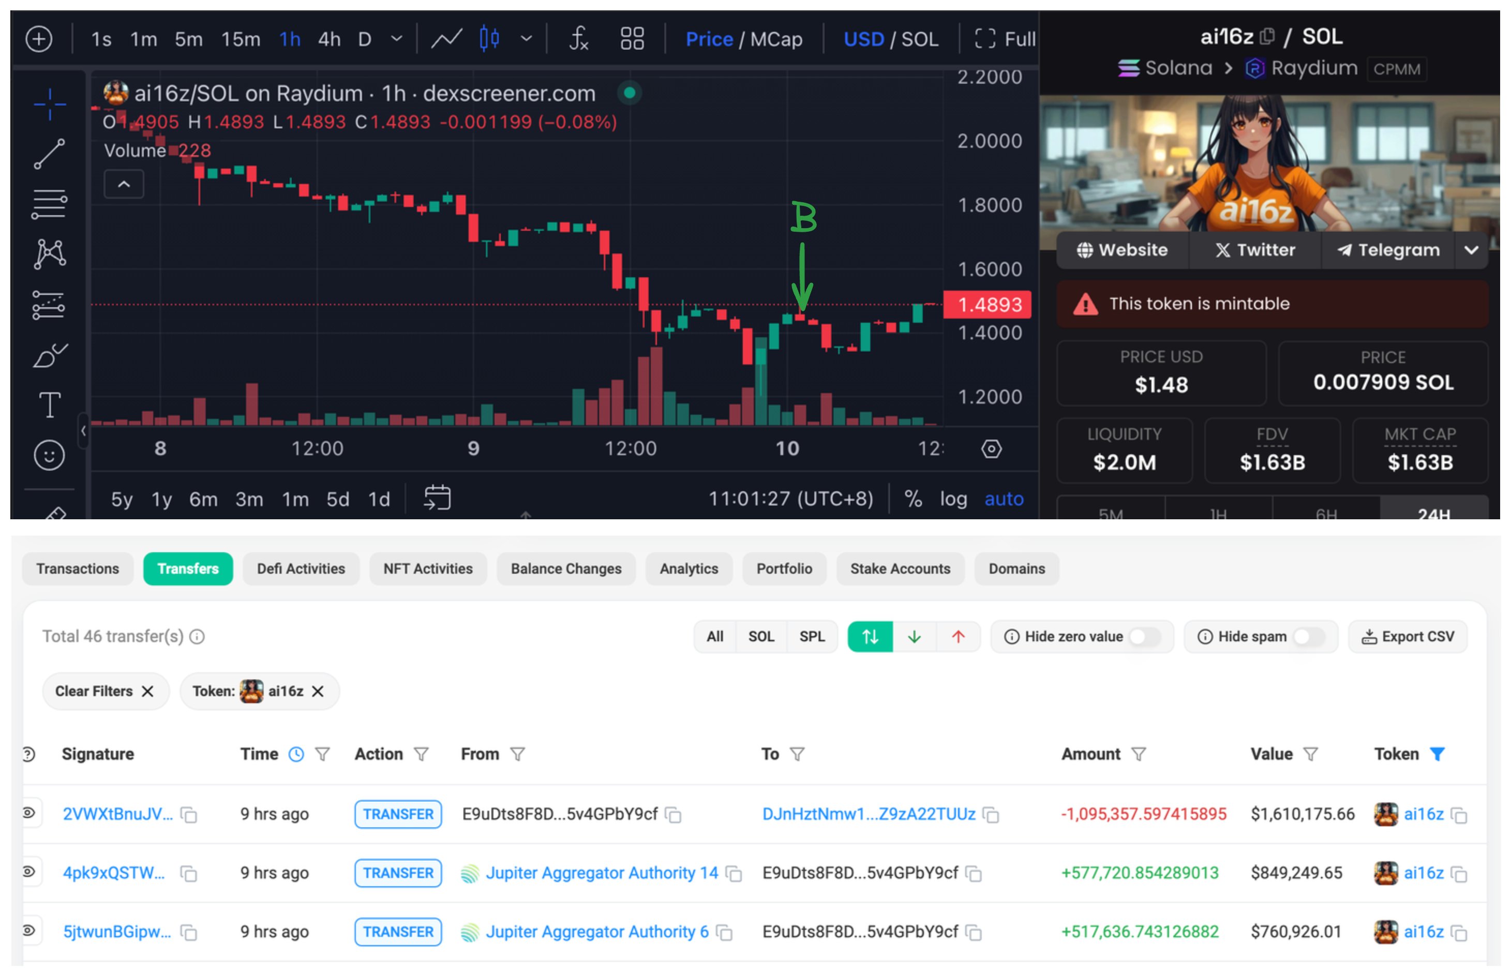This screenshot has height=976, width=1511.
Task: Click the Time column clock icon
Action: (x=296, y=754)
